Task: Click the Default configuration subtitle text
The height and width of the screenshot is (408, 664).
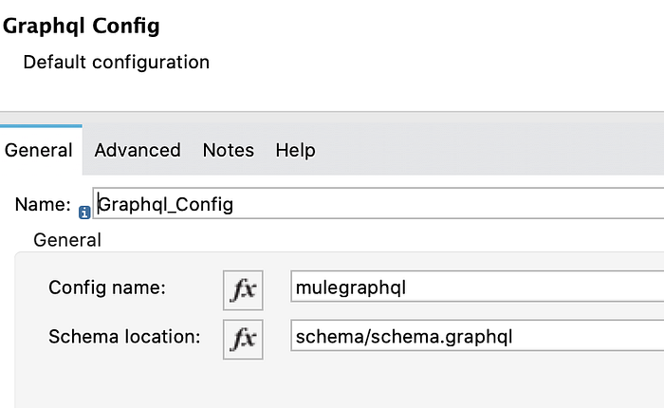Action: click(117, 63)
